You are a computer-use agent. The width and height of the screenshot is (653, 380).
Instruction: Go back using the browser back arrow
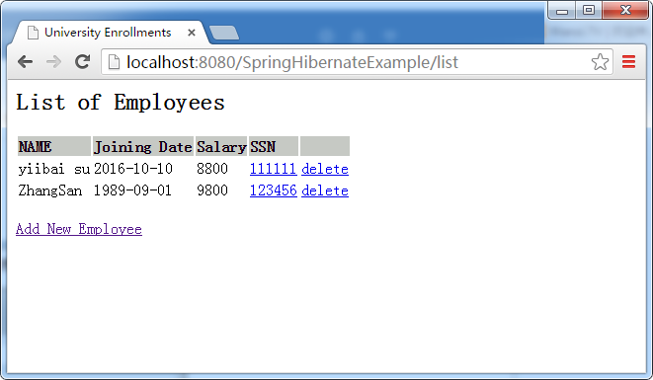pos(26,62)
